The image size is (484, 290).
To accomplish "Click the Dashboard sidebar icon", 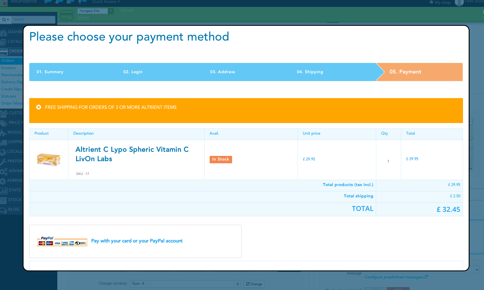I will click(x=3, y=33).
